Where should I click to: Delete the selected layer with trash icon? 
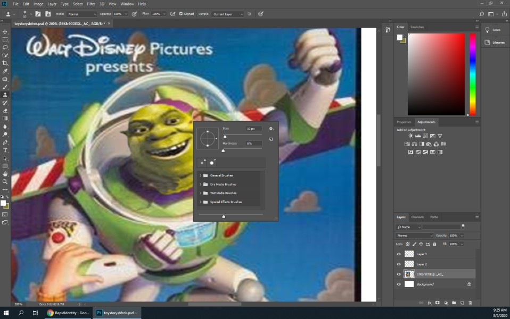(x=470, y=303)
